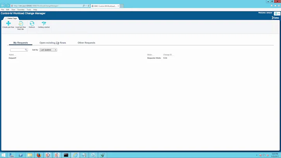Open PowerShell from the taskbar
Image resolution: width=281 pixels, height=158 pixels.
(x=21, y=155)
